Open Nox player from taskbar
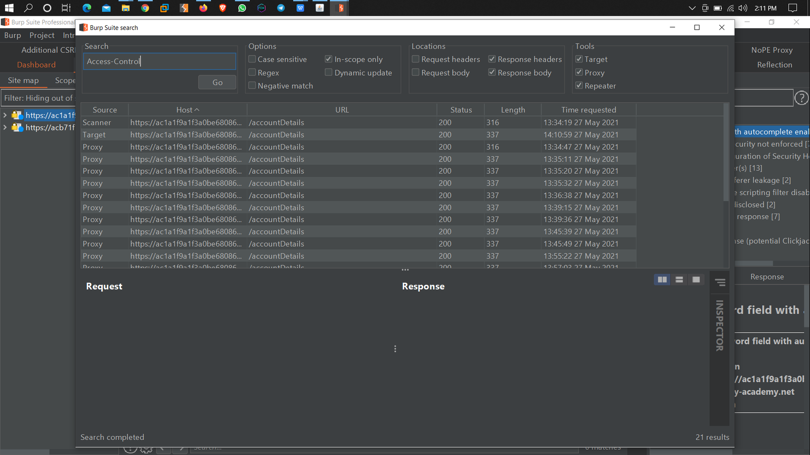810x455 pixels. 262,8
